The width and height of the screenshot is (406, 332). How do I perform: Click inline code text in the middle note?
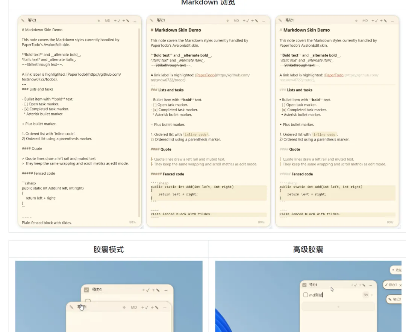195,134
